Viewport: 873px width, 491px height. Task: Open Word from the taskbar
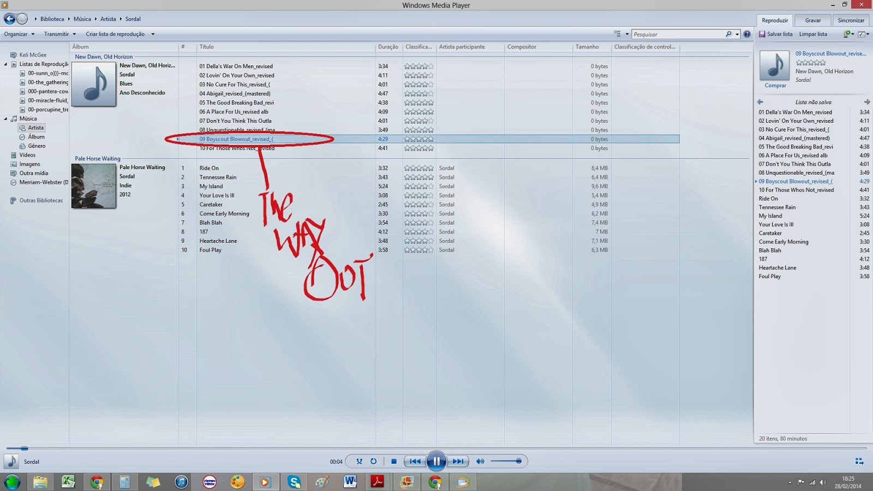point(350,482)
